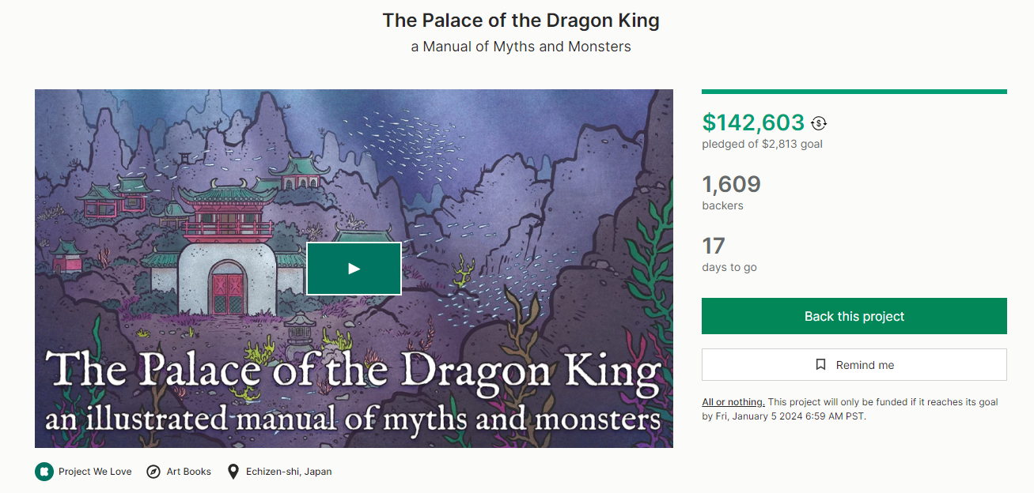The height and width of the screenshot is (493, 1034).
Task: Click the January 5 2024 deadline text
Action: point(791,416)
